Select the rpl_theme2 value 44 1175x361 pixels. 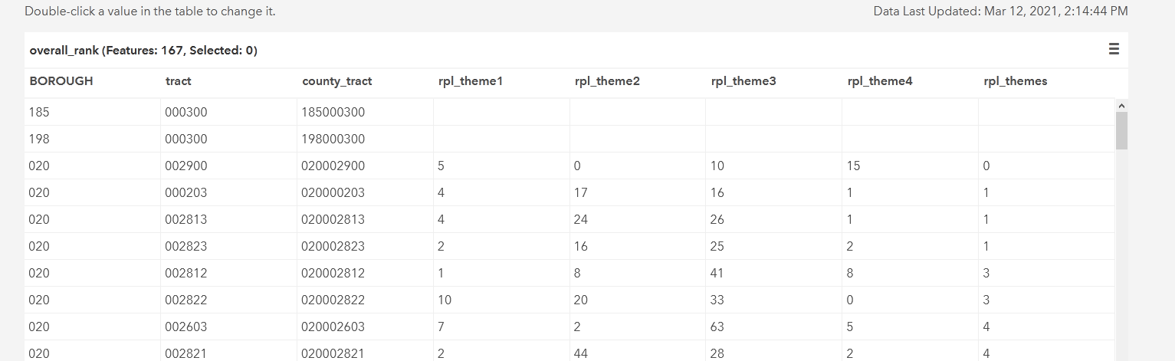pyautogui.click(x=581, y=353)
